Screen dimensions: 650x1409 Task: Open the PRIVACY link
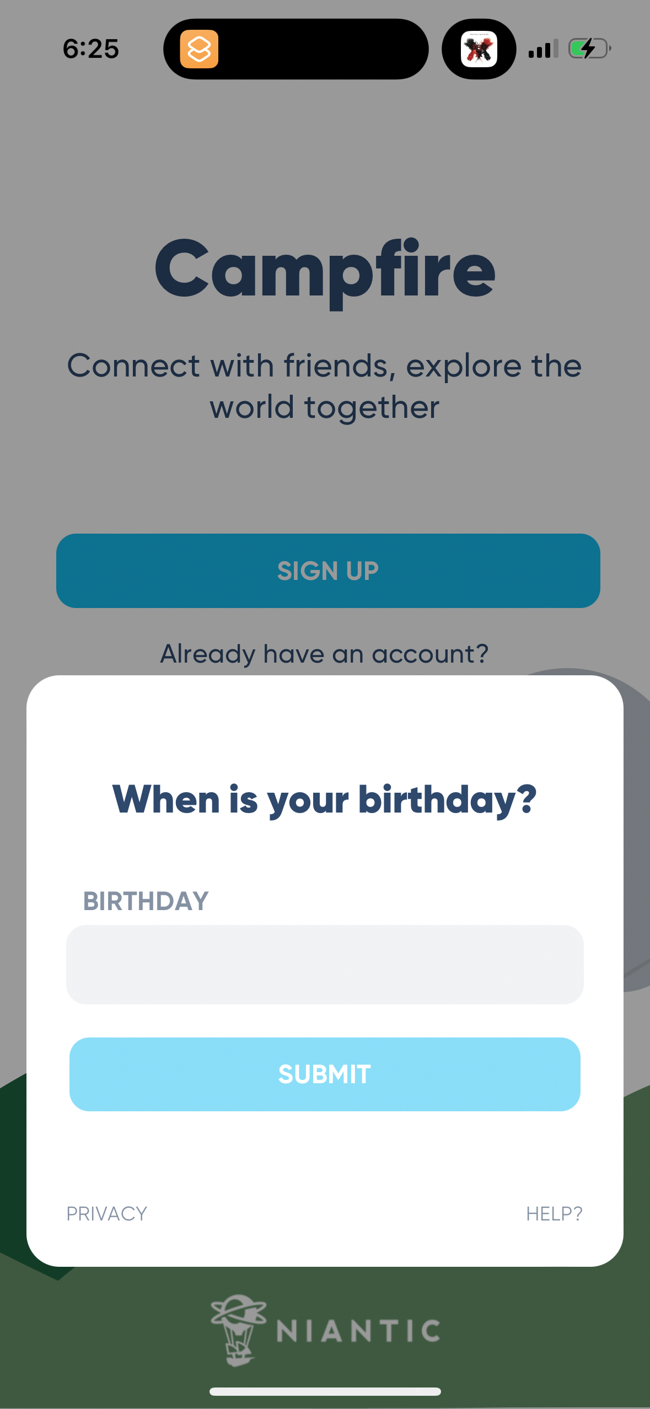(x=107, y=1213)
